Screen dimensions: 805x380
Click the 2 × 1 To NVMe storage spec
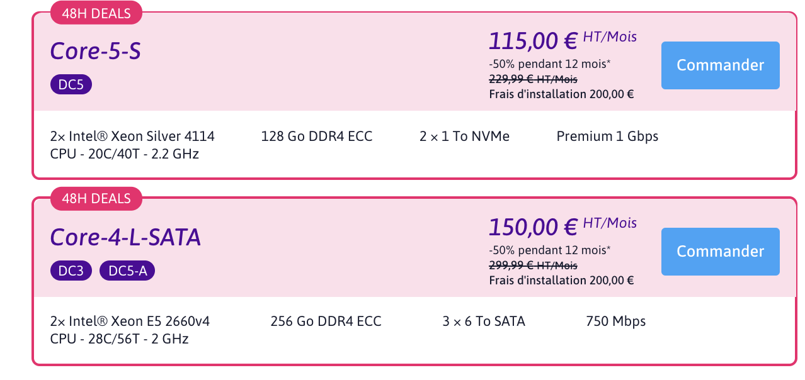point(464,137)
